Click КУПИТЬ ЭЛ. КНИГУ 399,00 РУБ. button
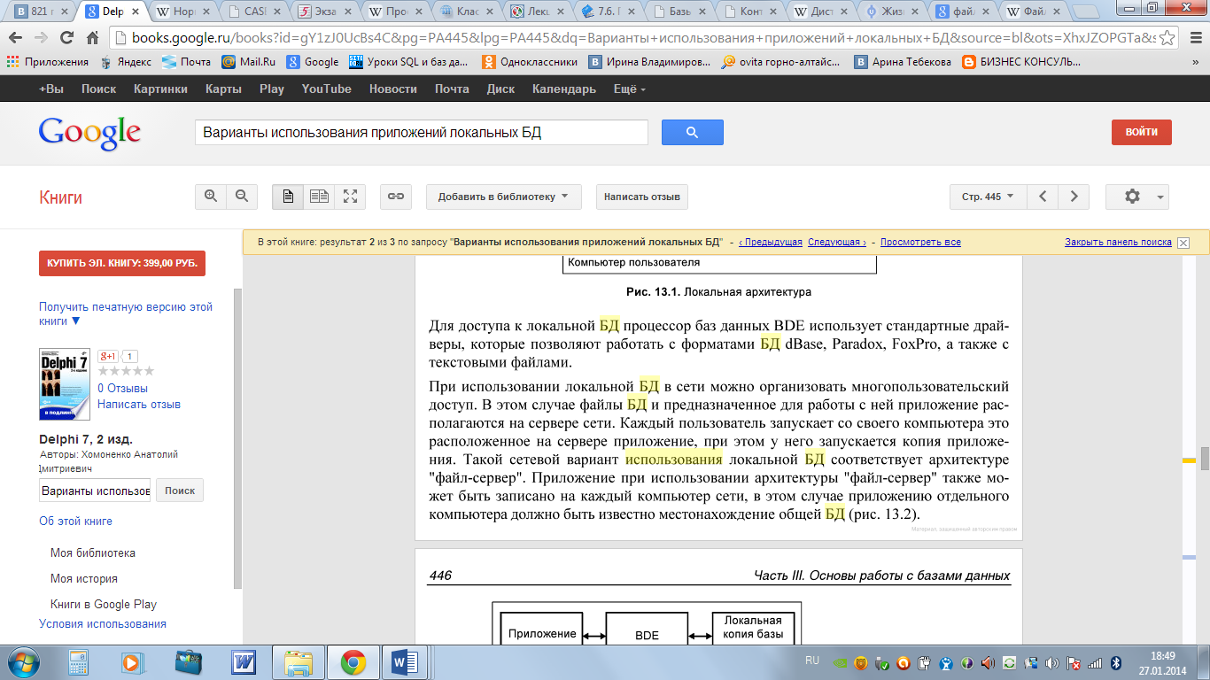This screenshot has width=1210, height=680. (122, 264)
